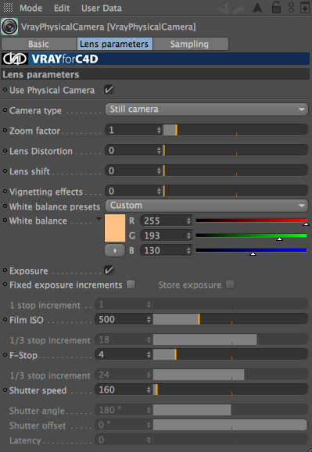The width and height of the screenshot is (312, 452).
Task: Open the White balance presets dropdown
Action: tap(206, 206)
